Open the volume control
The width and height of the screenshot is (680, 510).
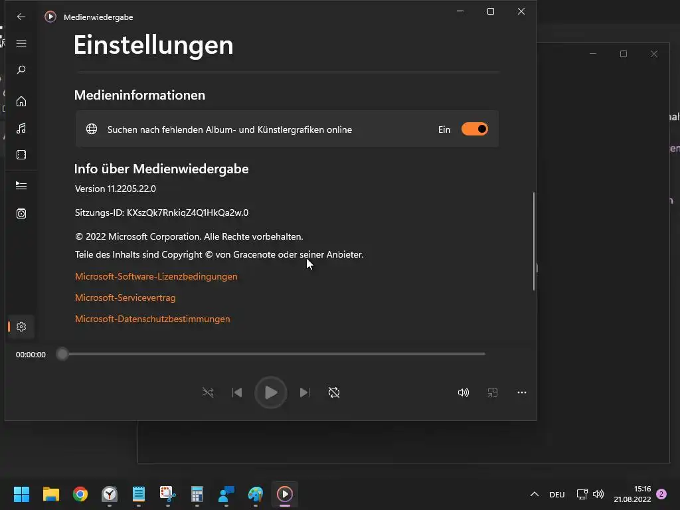(463, 392)
